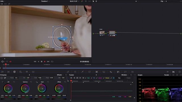Open the Camera Raw palette icon

[2, 72]
